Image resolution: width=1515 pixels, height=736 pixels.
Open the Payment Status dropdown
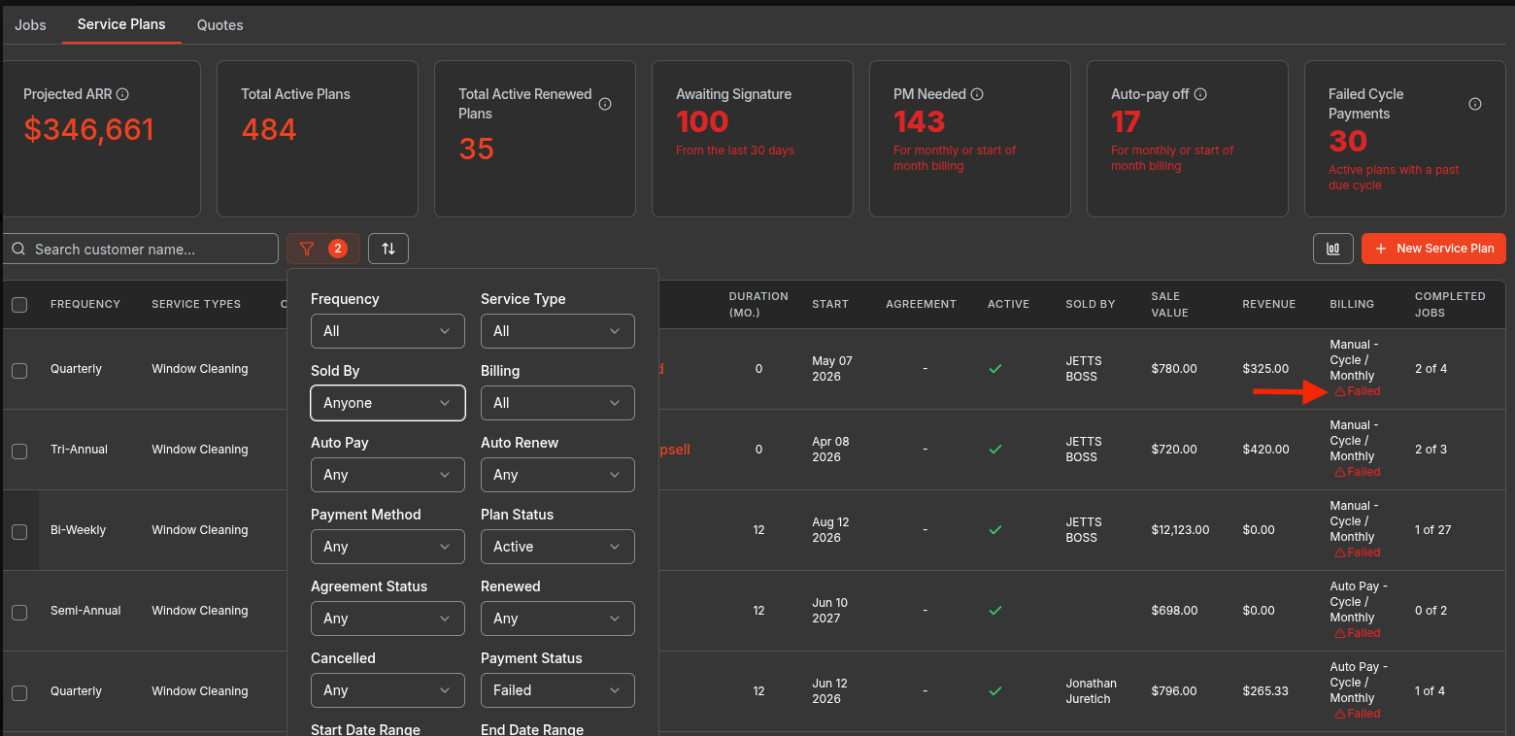557,690
